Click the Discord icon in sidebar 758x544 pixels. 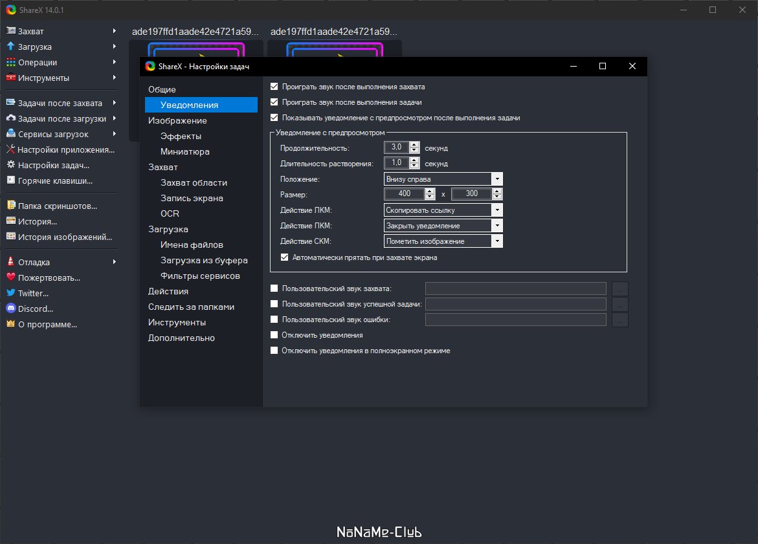tap(11, 309)
